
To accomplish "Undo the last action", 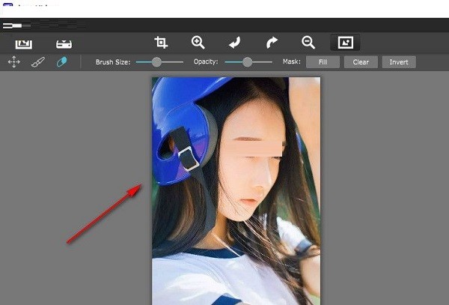I will [234, 43].
